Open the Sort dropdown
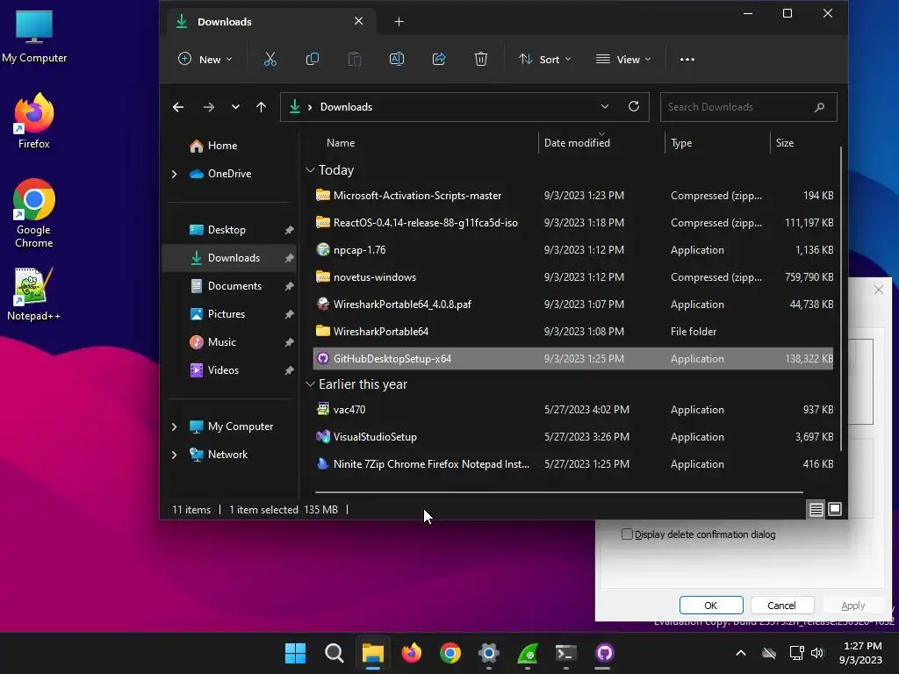 (x=544, y=59)
